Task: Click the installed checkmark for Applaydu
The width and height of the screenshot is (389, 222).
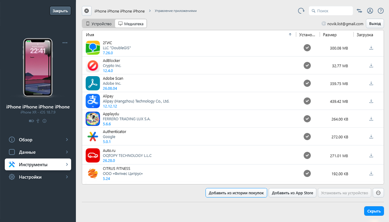Action: 307,119
